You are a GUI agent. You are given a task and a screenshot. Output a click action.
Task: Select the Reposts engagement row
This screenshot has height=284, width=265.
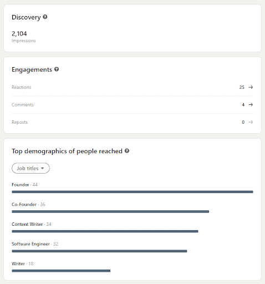pos(132,122)
